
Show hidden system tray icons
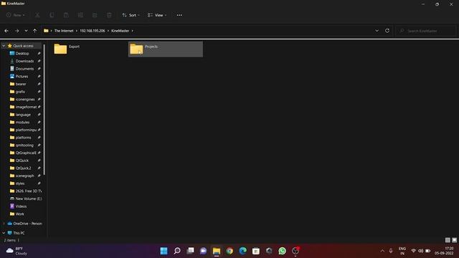coord(382,251)
